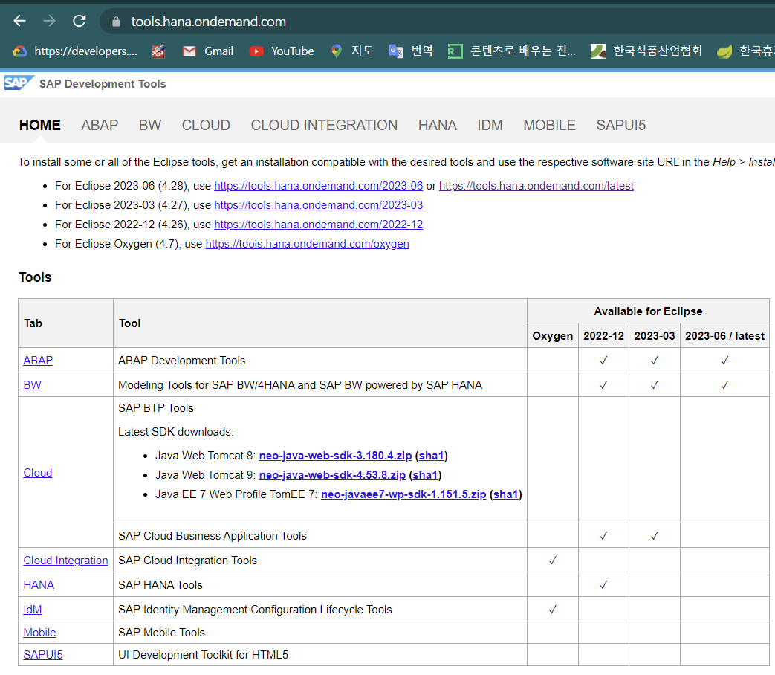
Task: Open sha1 link for Tomcat 8 SDK
Action: click(431, 456)
